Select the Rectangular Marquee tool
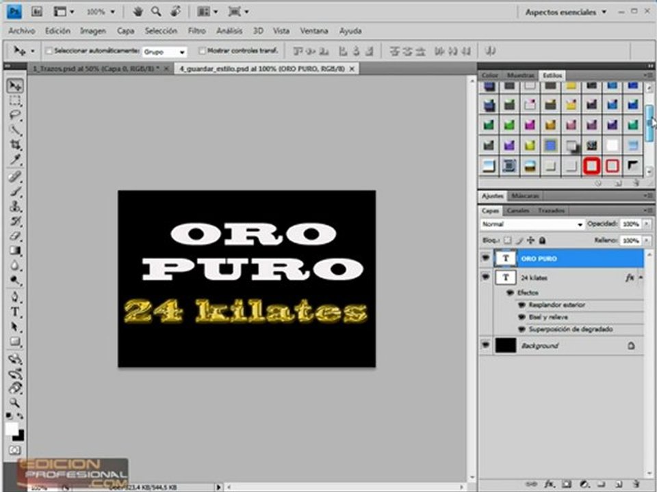Screen dimensions: 657x492 (15, 100)
